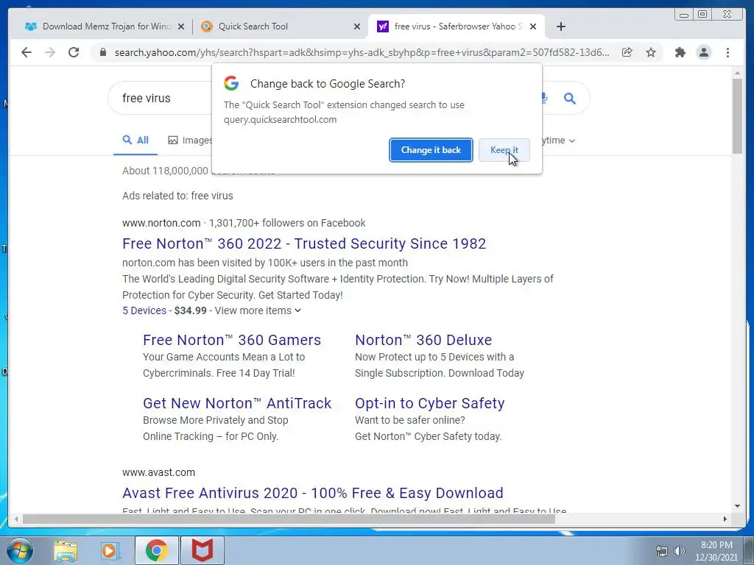Open Get New Norton AntiTrack link
The width and height of the screenshot is (754, 565).
coord(237,403)
